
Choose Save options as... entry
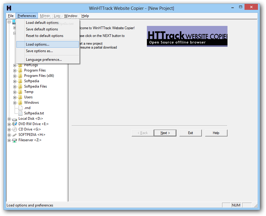pyautogui.click(x=48, y=51)
